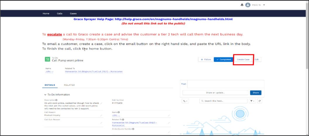Screen dimensions: 309x136
Task: Open the feed sort dropdown
Action: click(x=185, y=101)
